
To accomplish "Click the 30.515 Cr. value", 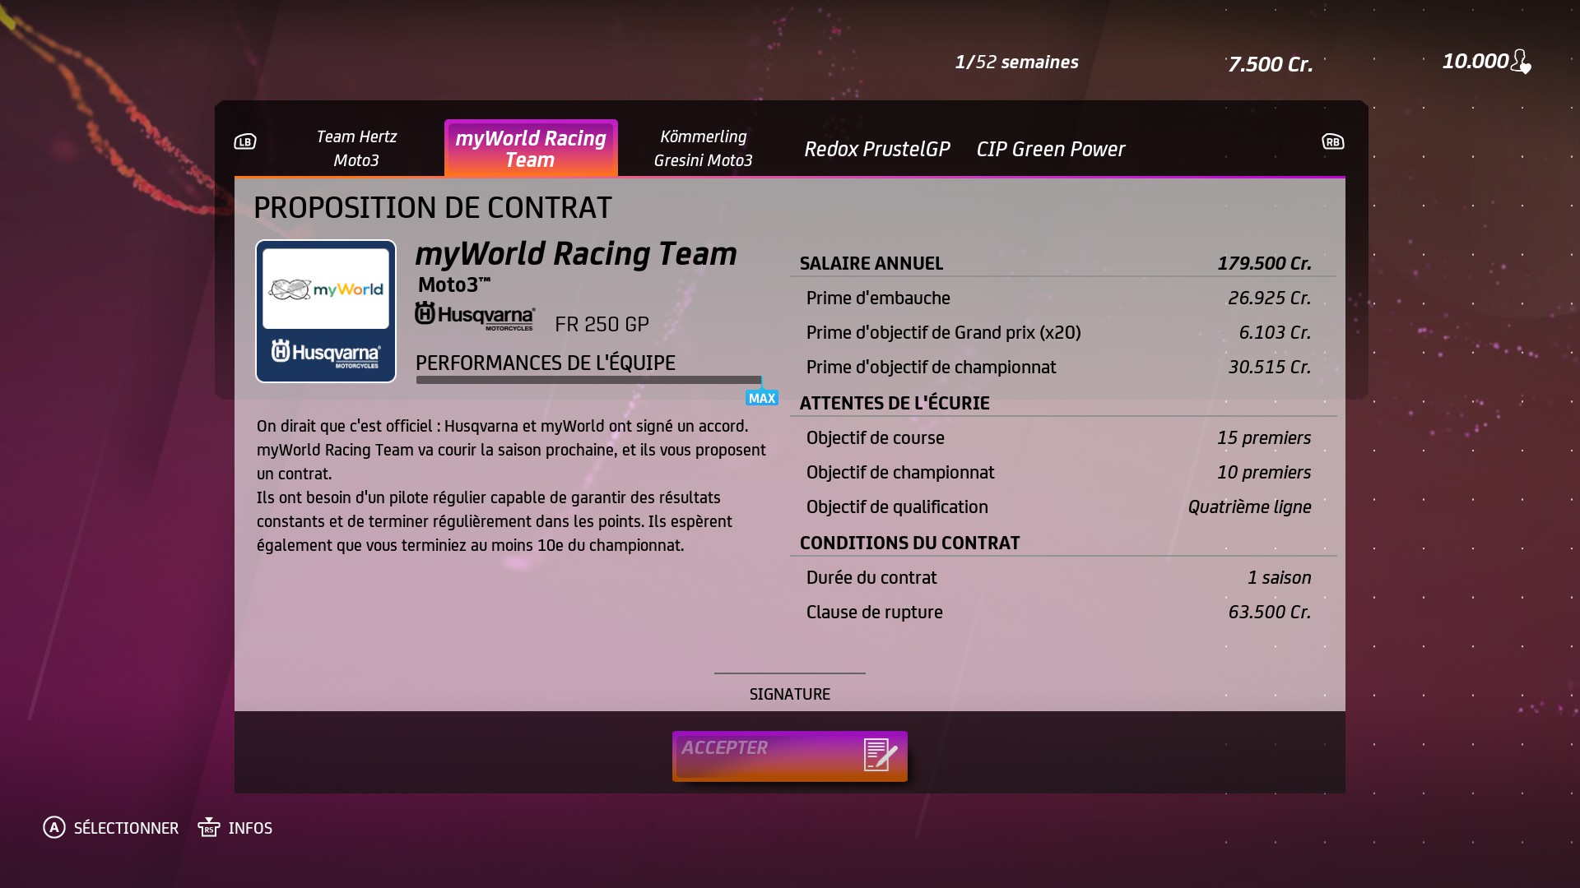I will [1270, 367].
